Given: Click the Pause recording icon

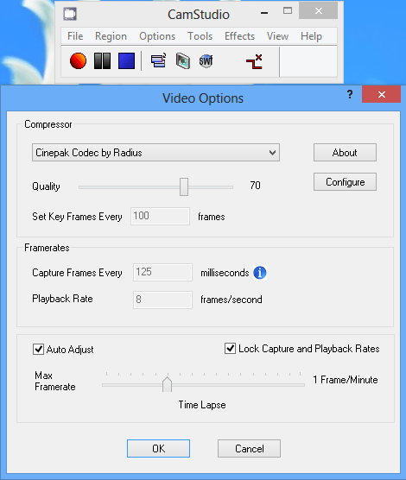Looking at the screenshot, I should (102, 60).
